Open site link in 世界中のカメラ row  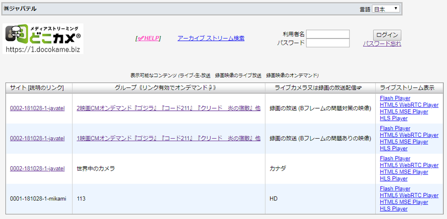coord(38,169)
